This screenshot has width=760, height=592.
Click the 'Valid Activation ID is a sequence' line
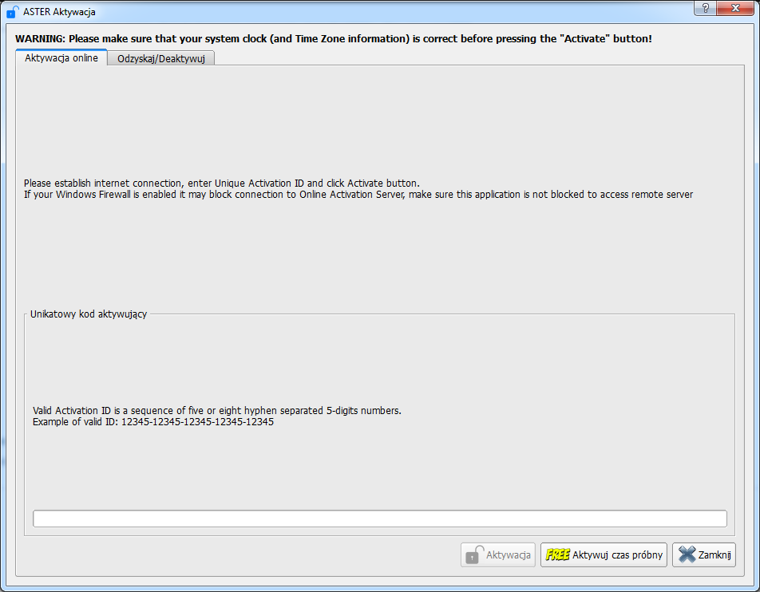[x=217, y=411]
